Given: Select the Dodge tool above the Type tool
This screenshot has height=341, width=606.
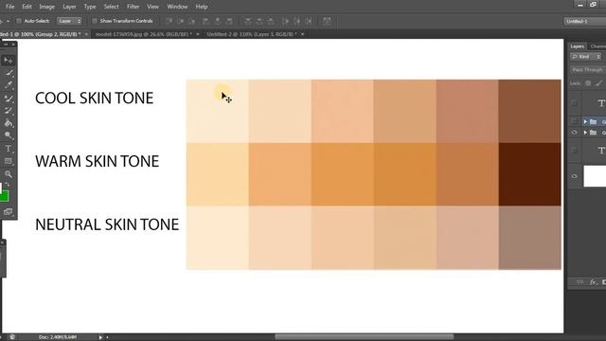Looking at the screenshot, I should [8, 135].
